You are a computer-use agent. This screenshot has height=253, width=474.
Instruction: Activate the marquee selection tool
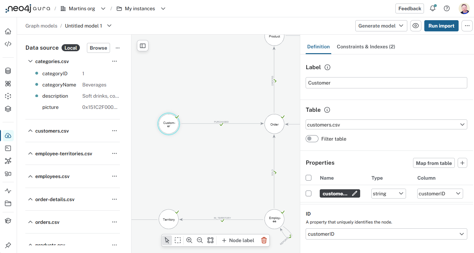coord(178,240)
